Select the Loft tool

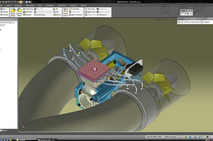[3, 9]
